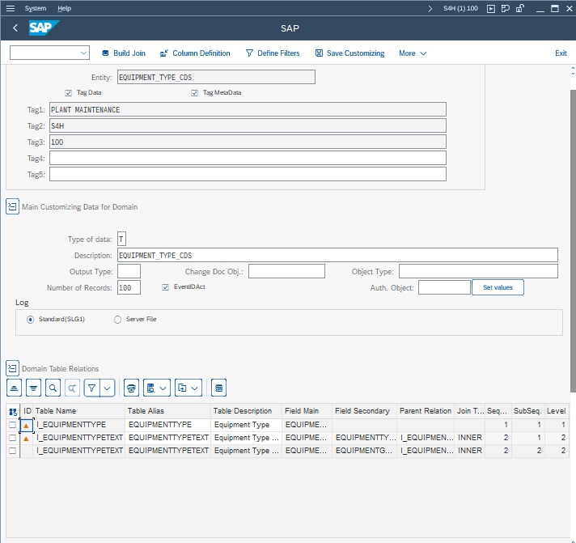Uncheck the EventIDAct checkbox
Viewport: 576px width, 543px height.
[166, 287]
